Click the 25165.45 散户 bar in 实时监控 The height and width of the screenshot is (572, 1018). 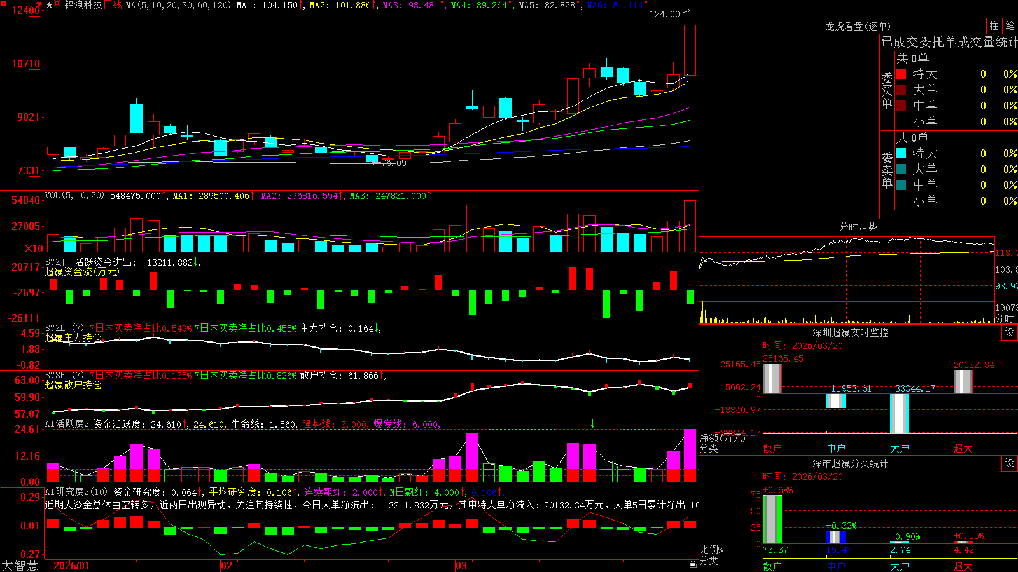click(772, 378)
